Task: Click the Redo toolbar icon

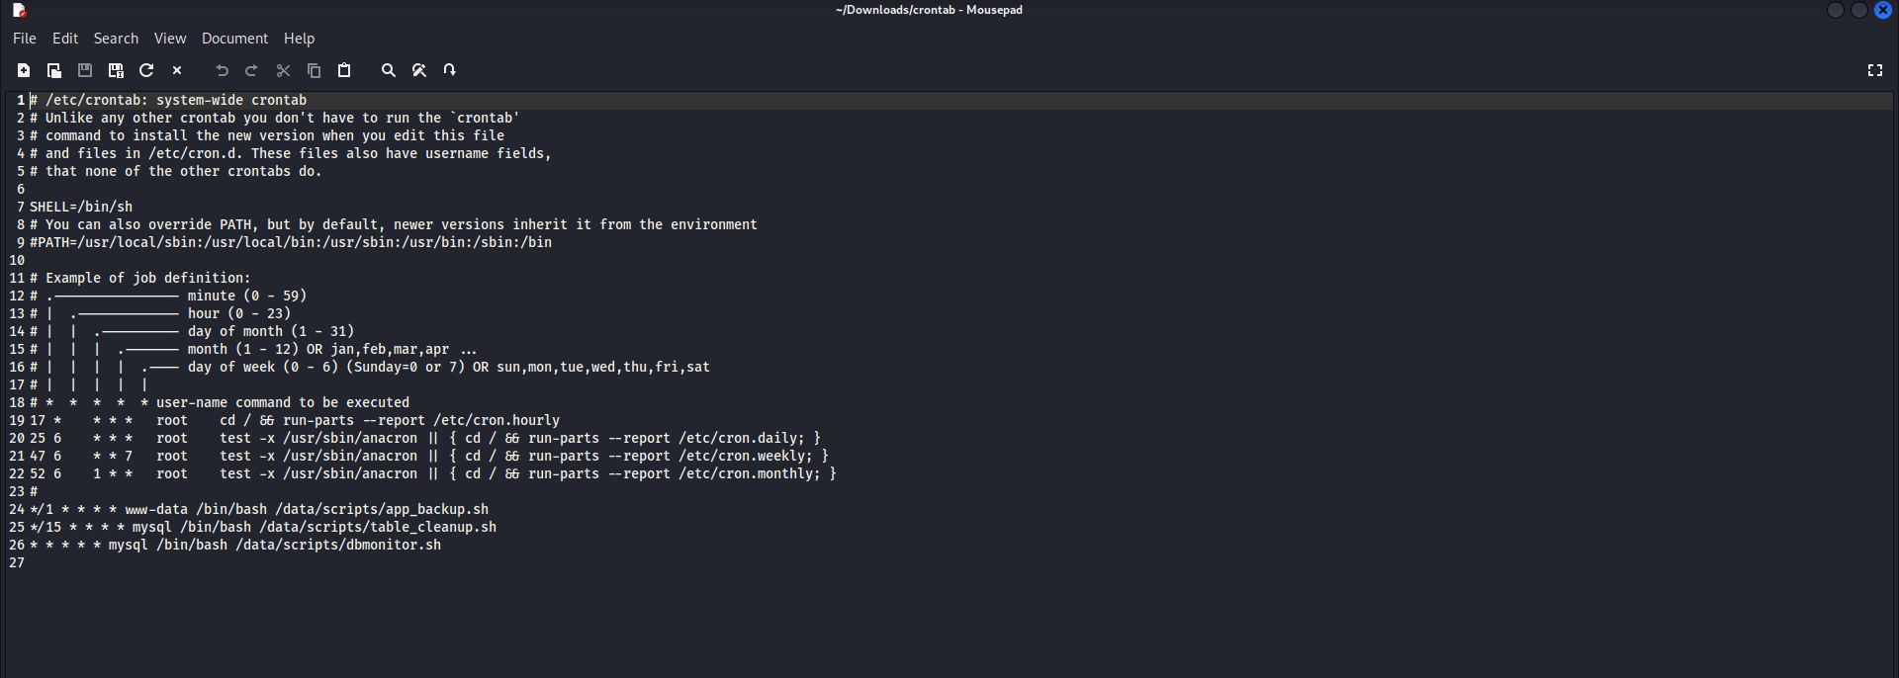Action: click(252, 70)
